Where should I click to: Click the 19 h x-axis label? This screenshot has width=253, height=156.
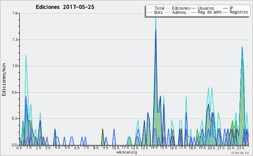click(x=202, y=148)
